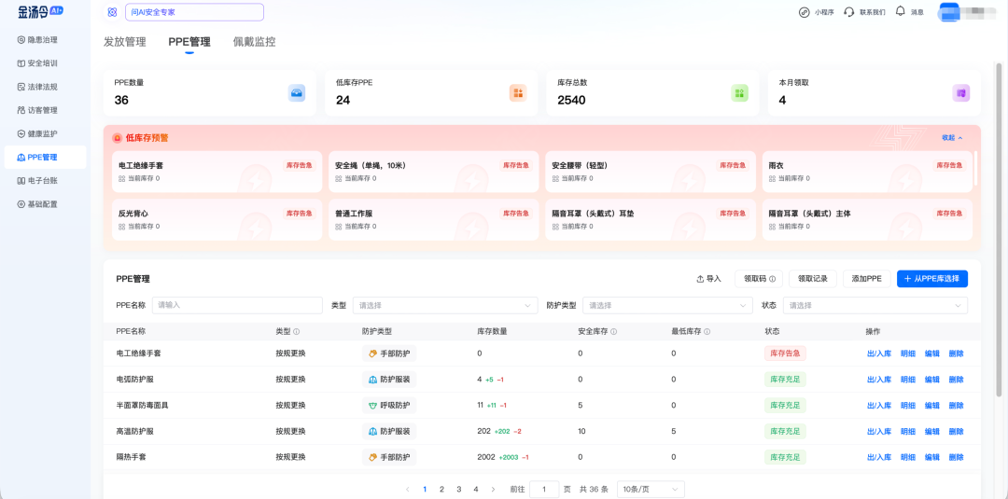
Task: Click the 前往 page number field
Action: pos(544,490)
